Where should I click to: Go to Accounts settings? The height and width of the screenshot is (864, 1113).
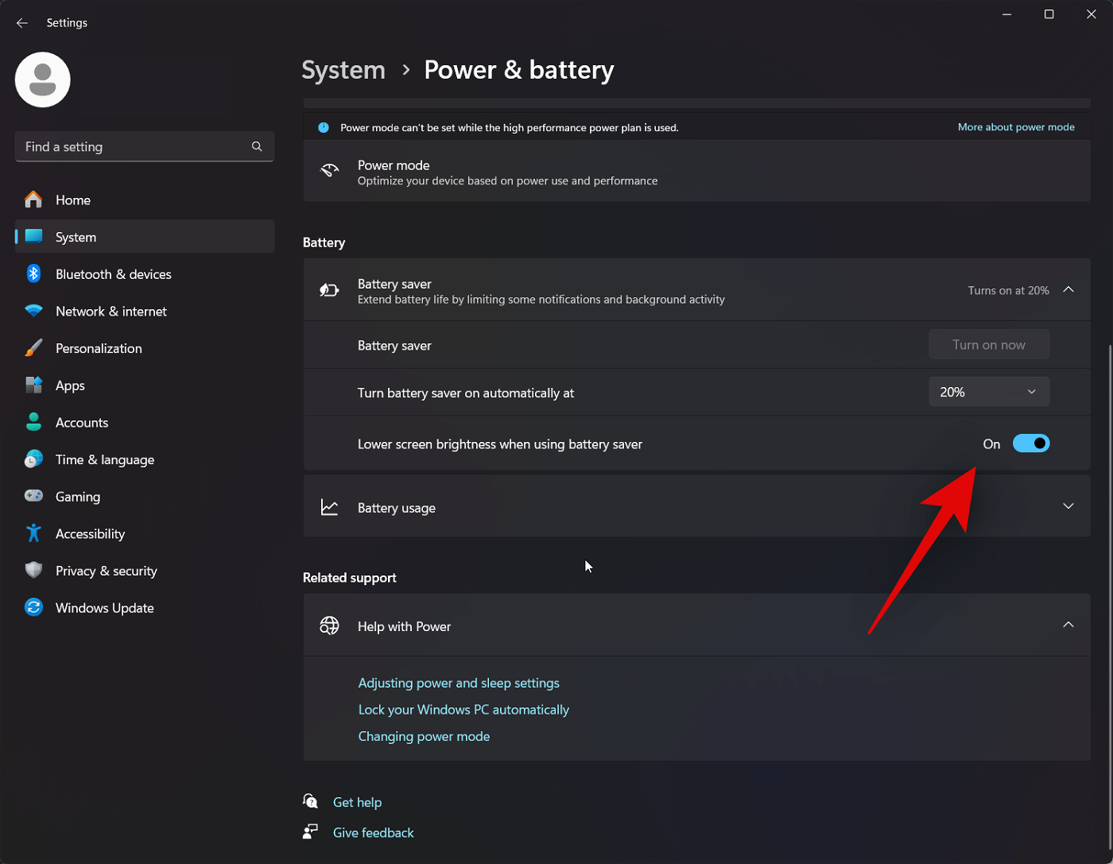click(x=145, y=422)
